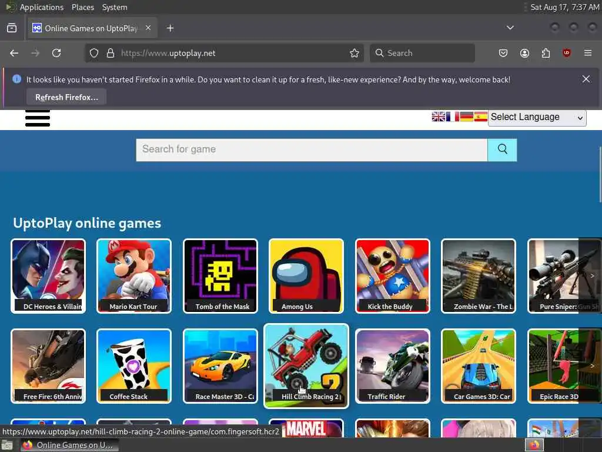Open the Marvel game thumbnail

click(306, 428)
